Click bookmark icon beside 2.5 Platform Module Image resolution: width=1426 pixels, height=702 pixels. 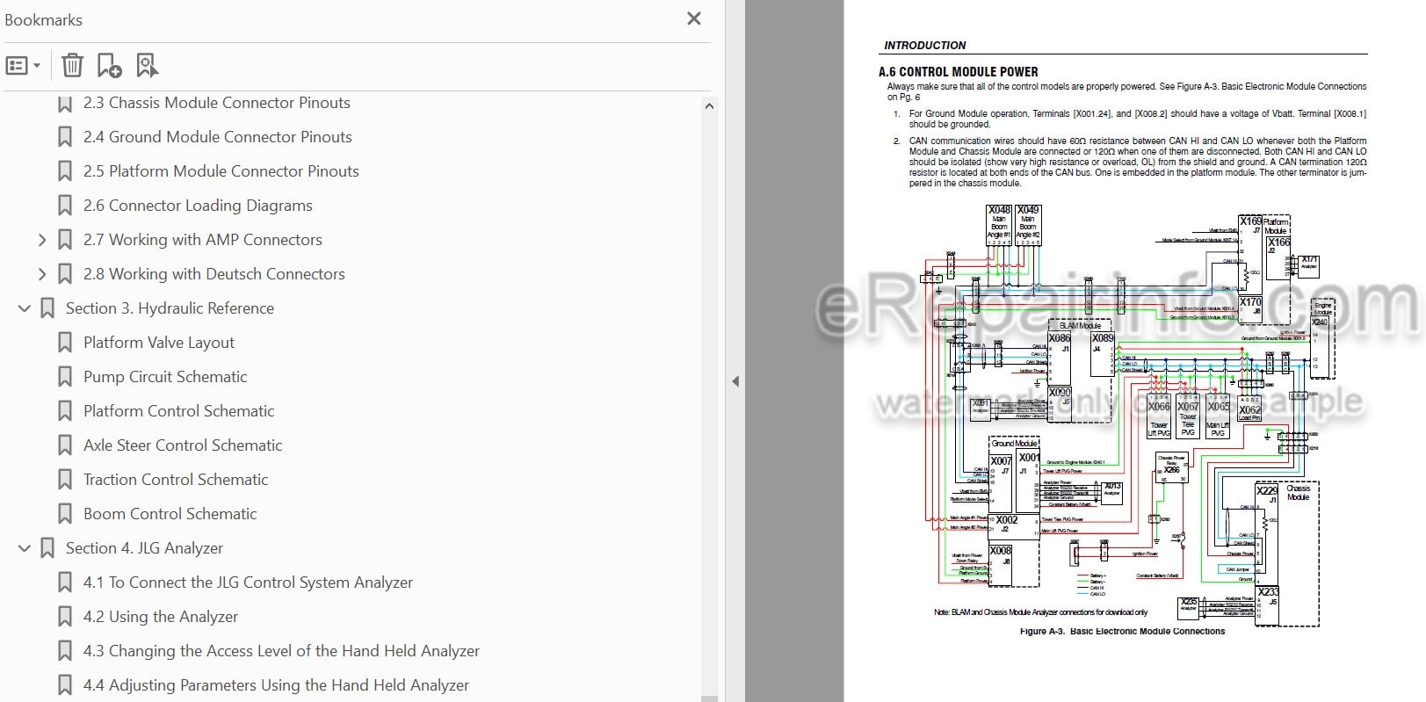[64, 172]
